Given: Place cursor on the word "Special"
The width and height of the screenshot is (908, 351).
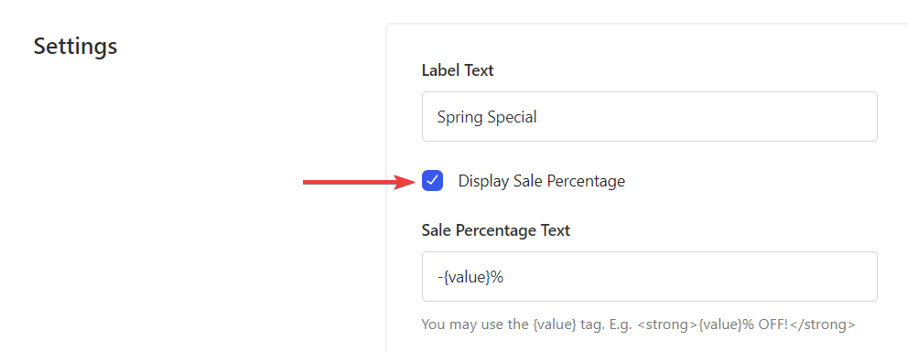Looking at the screenshot, I should coord(512,117).
